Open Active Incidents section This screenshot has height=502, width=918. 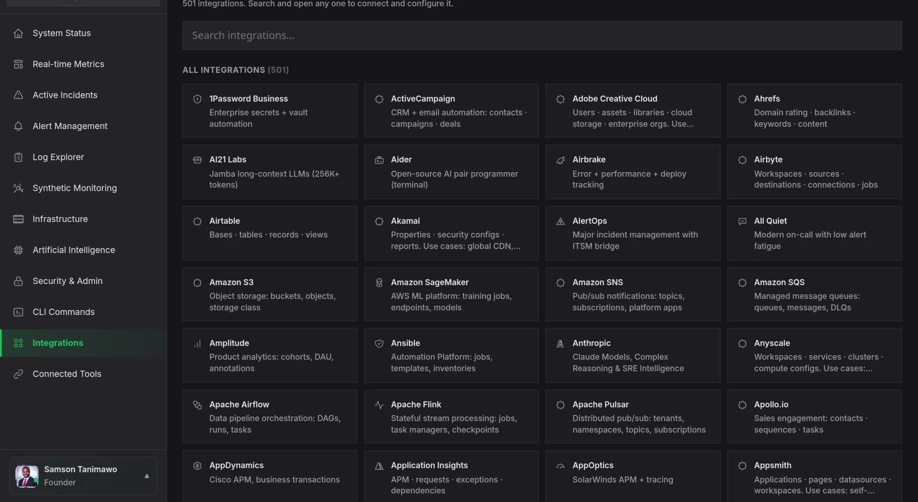coord(83,95)
